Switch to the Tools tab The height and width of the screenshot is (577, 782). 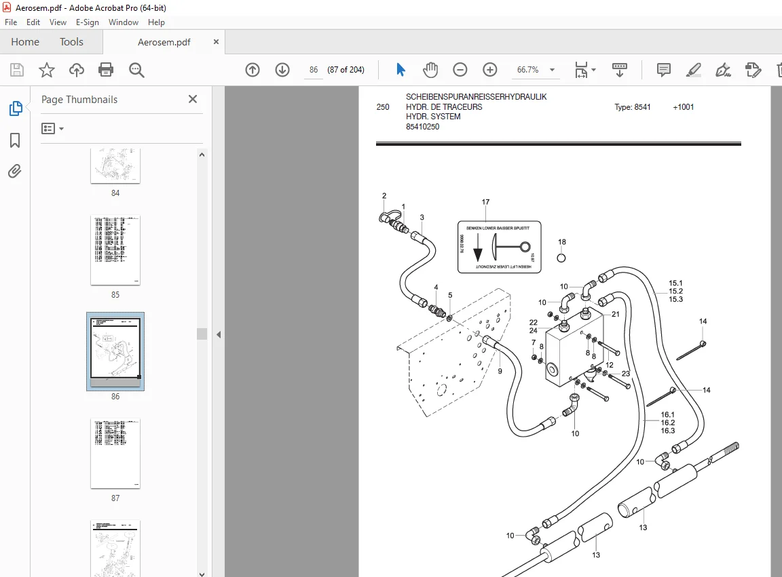pyautogui.click(x=71, y=42)
